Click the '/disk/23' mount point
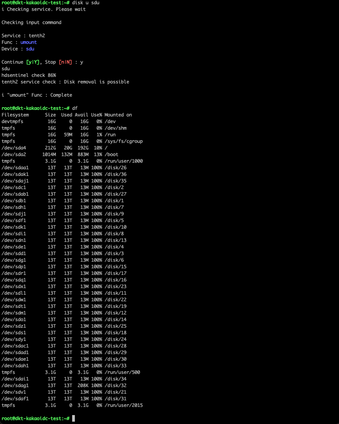The height and width of the screenshot is (424, 339). (116, 287)
